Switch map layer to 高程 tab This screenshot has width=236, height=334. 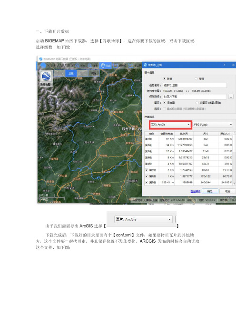(x=94, y=73)
